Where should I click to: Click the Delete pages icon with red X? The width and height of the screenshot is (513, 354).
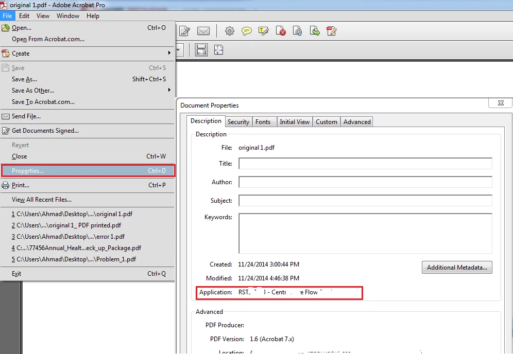point(281,31)
